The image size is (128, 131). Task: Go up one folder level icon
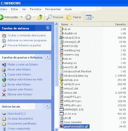coord(40,17)
